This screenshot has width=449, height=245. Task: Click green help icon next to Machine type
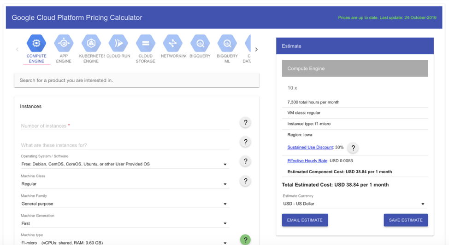click(245, 239)
